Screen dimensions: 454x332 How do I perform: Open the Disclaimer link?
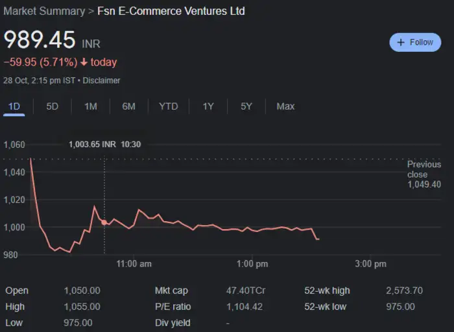click(101, 80)
